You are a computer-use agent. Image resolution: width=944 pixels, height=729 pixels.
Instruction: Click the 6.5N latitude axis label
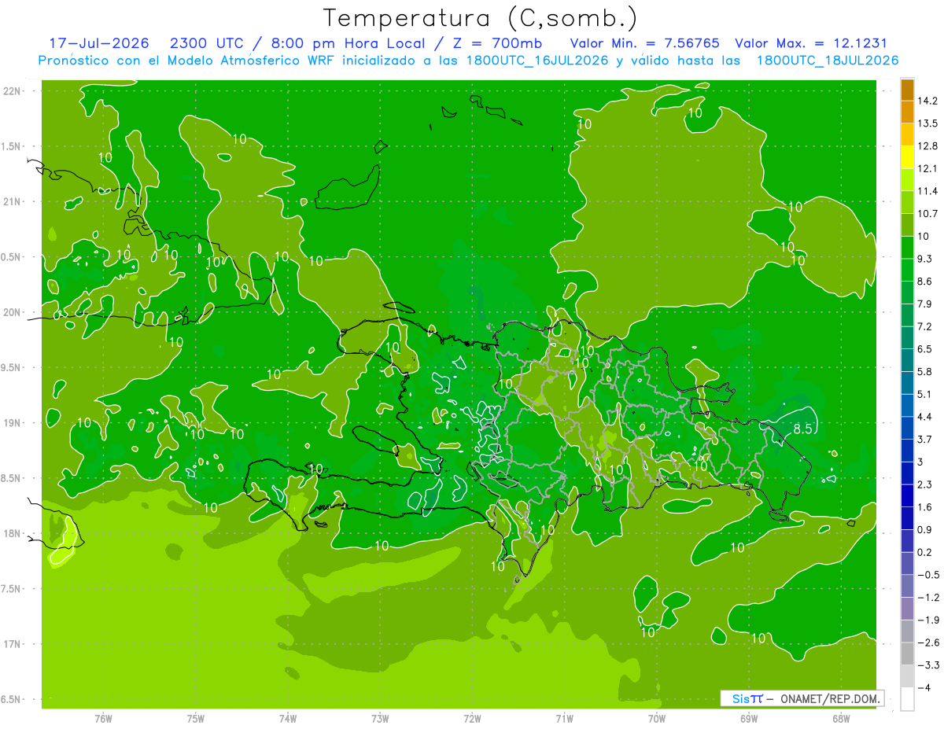12,699
